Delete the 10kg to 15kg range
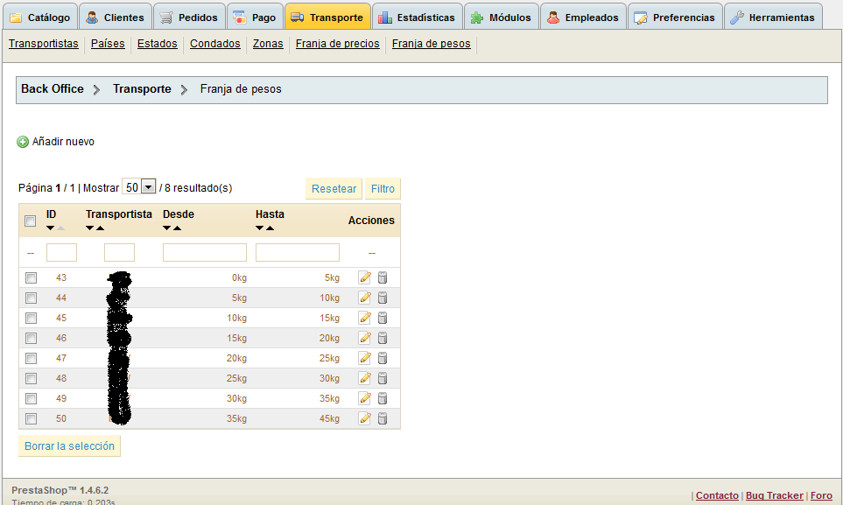The image size is (843, 505). click(383, 318)
